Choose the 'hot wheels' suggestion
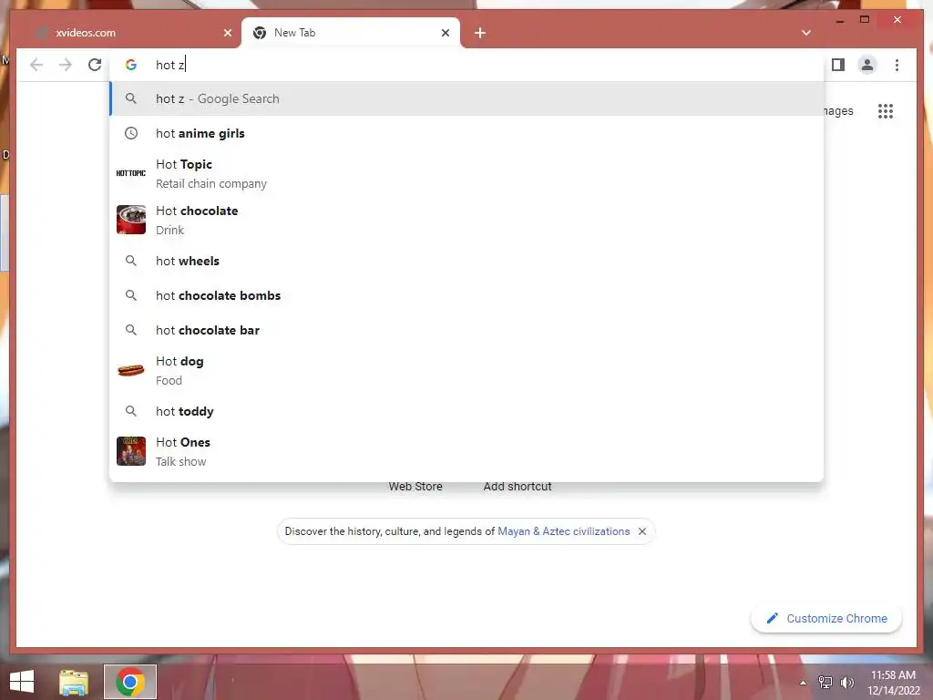Image resolution: width=933 pixels, height=700 pixels. point(466,261)
